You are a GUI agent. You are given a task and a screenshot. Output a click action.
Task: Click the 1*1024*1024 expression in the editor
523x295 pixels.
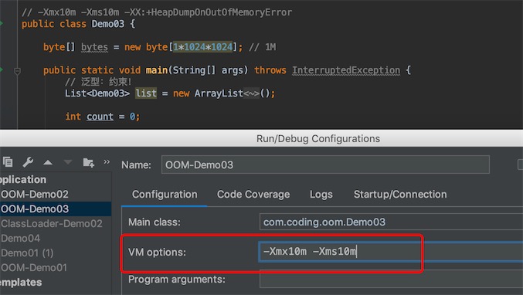(x=203, y=47)
